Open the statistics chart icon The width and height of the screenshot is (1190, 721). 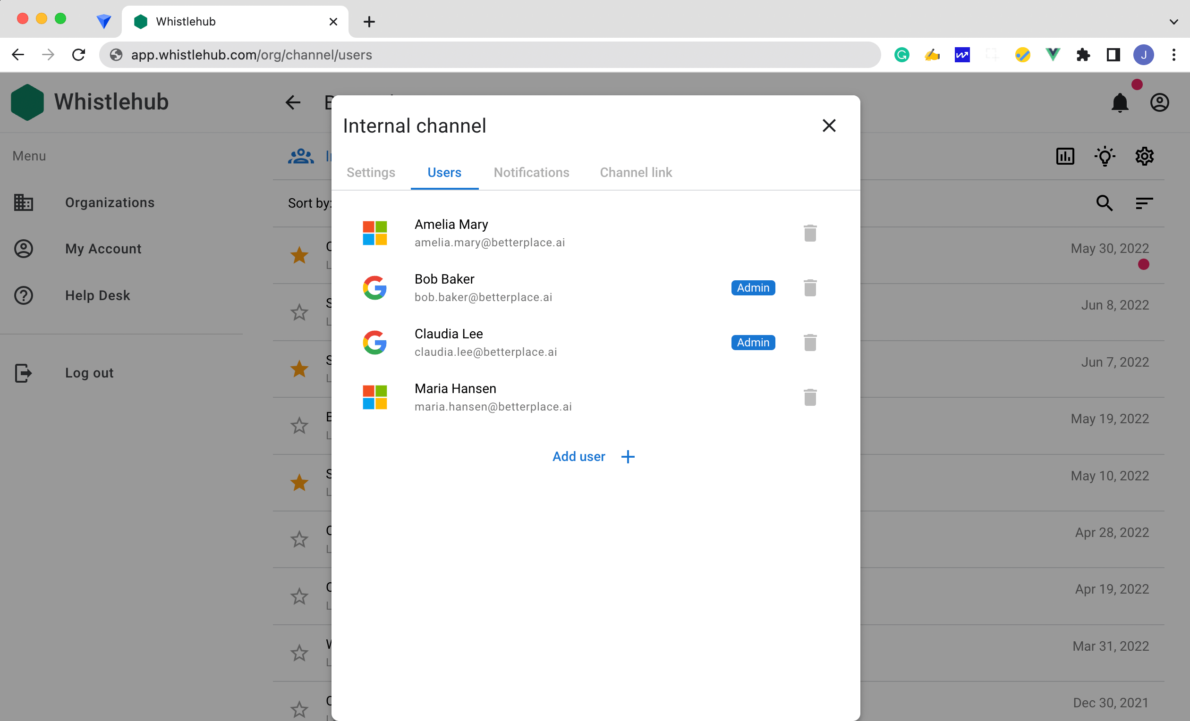tap(1065, 156)
